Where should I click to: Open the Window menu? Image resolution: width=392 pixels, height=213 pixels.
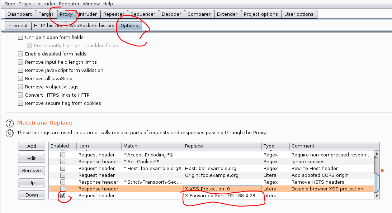(x=91, y=4)
